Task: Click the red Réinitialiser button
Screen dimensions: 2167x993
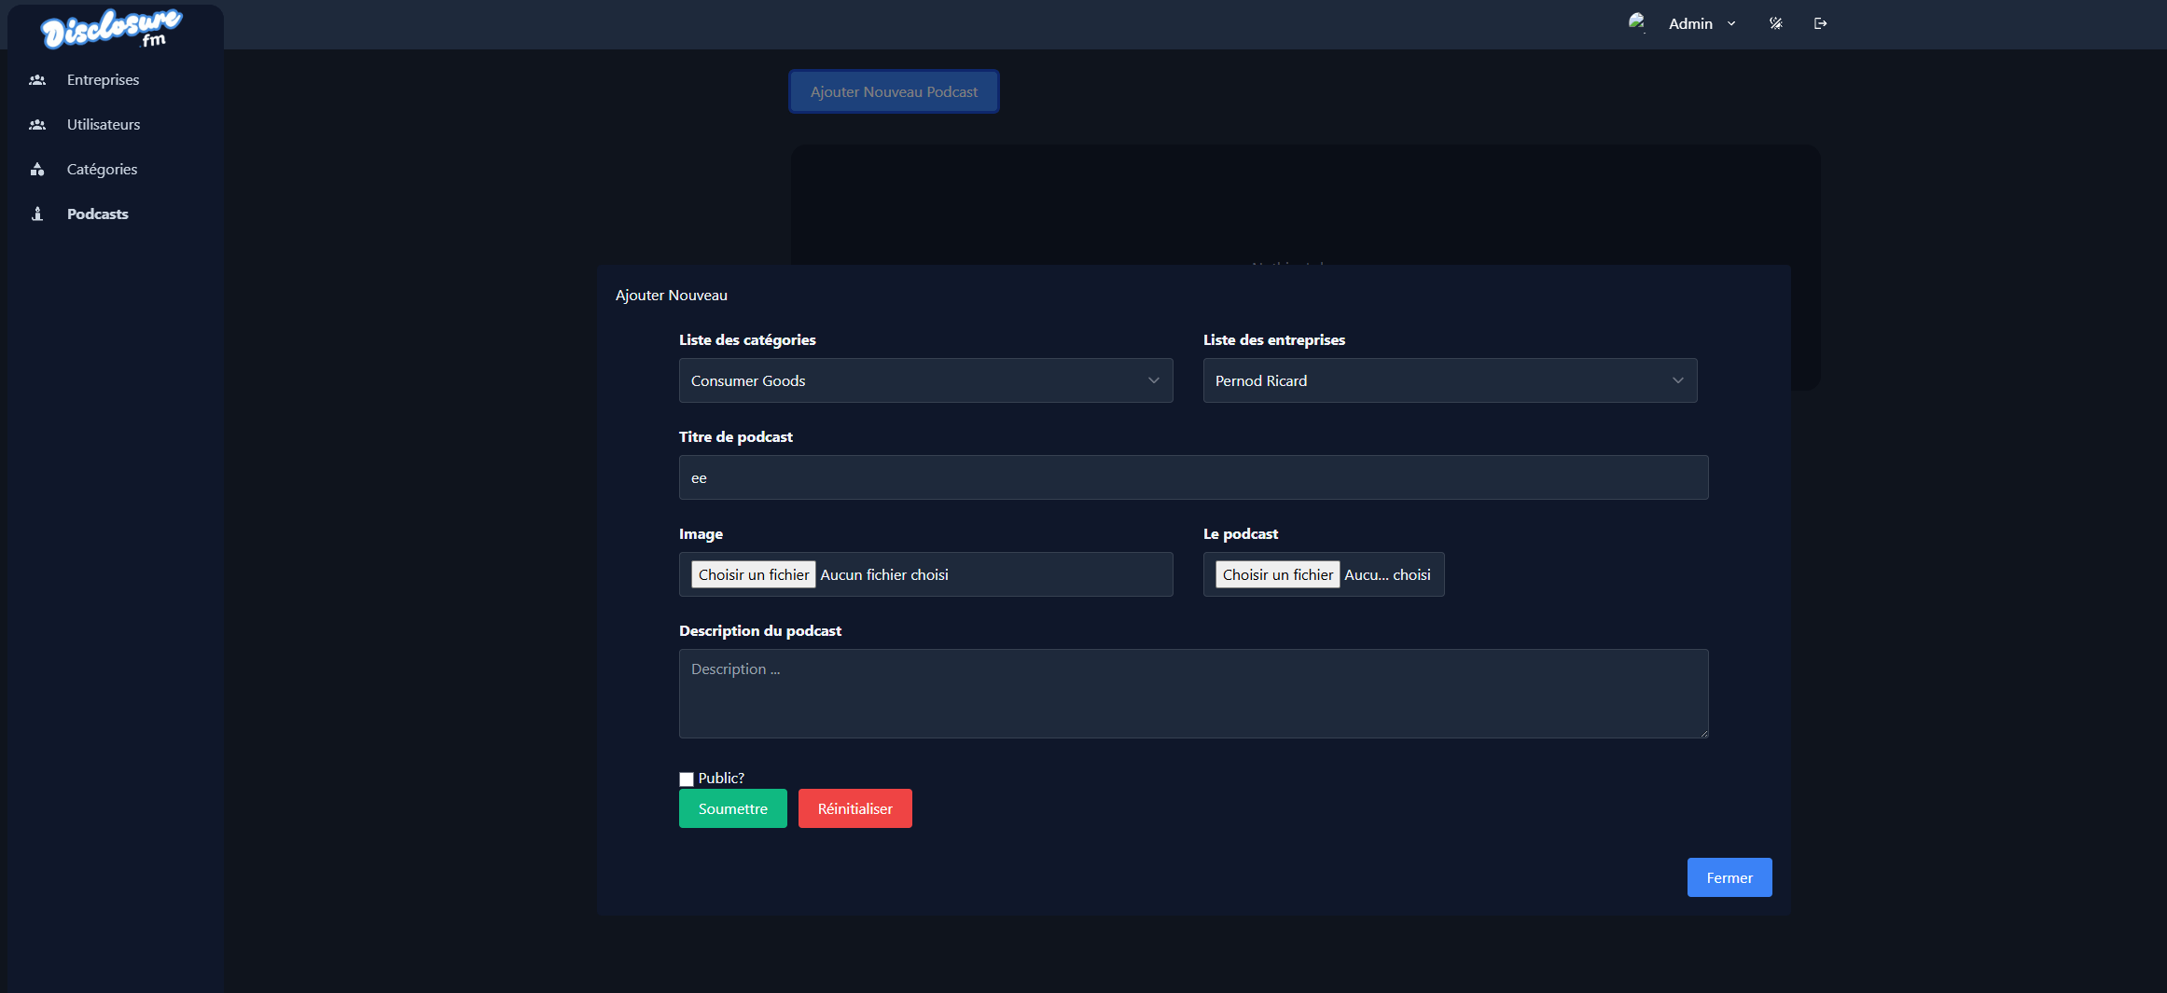Action: tap(854, 808)
